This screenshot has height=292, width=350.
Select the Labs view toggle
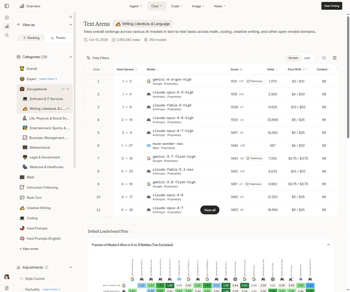point(307,58)
